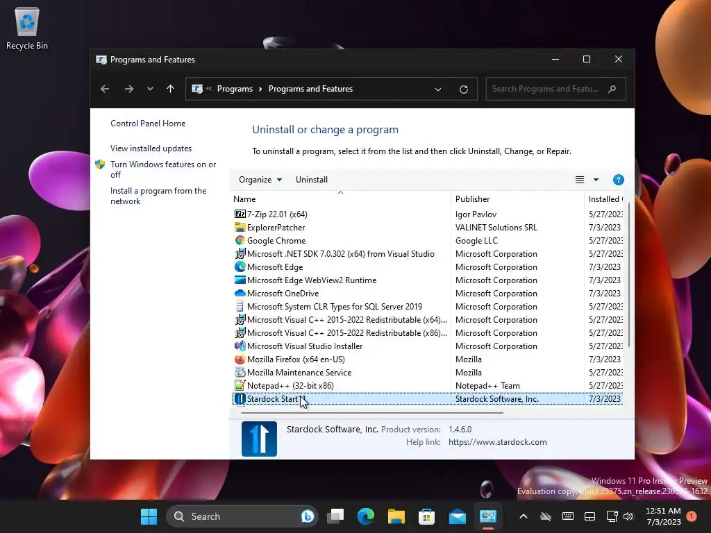Click the horizontal scrollbar under the program list
The width and height of the screenshot is (711, 533).
click(372, 412)
